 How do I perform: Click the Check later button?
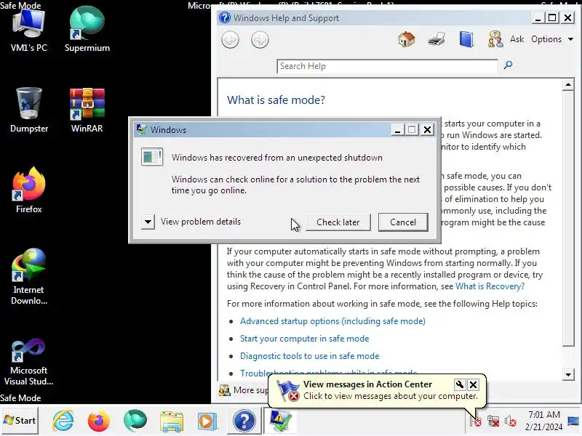point(338,222)
